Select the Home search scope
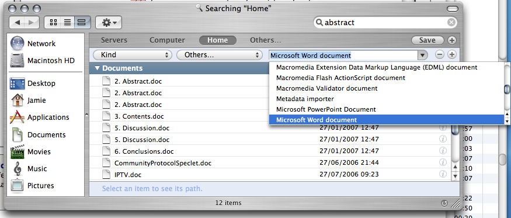 (x=218, y=40)
